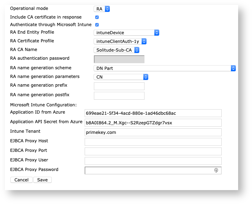Image resolution: width=252 pixels, height=204 pixels.
Task: Open RA name generation scheme dropdown
Action: tap(165, 68)
